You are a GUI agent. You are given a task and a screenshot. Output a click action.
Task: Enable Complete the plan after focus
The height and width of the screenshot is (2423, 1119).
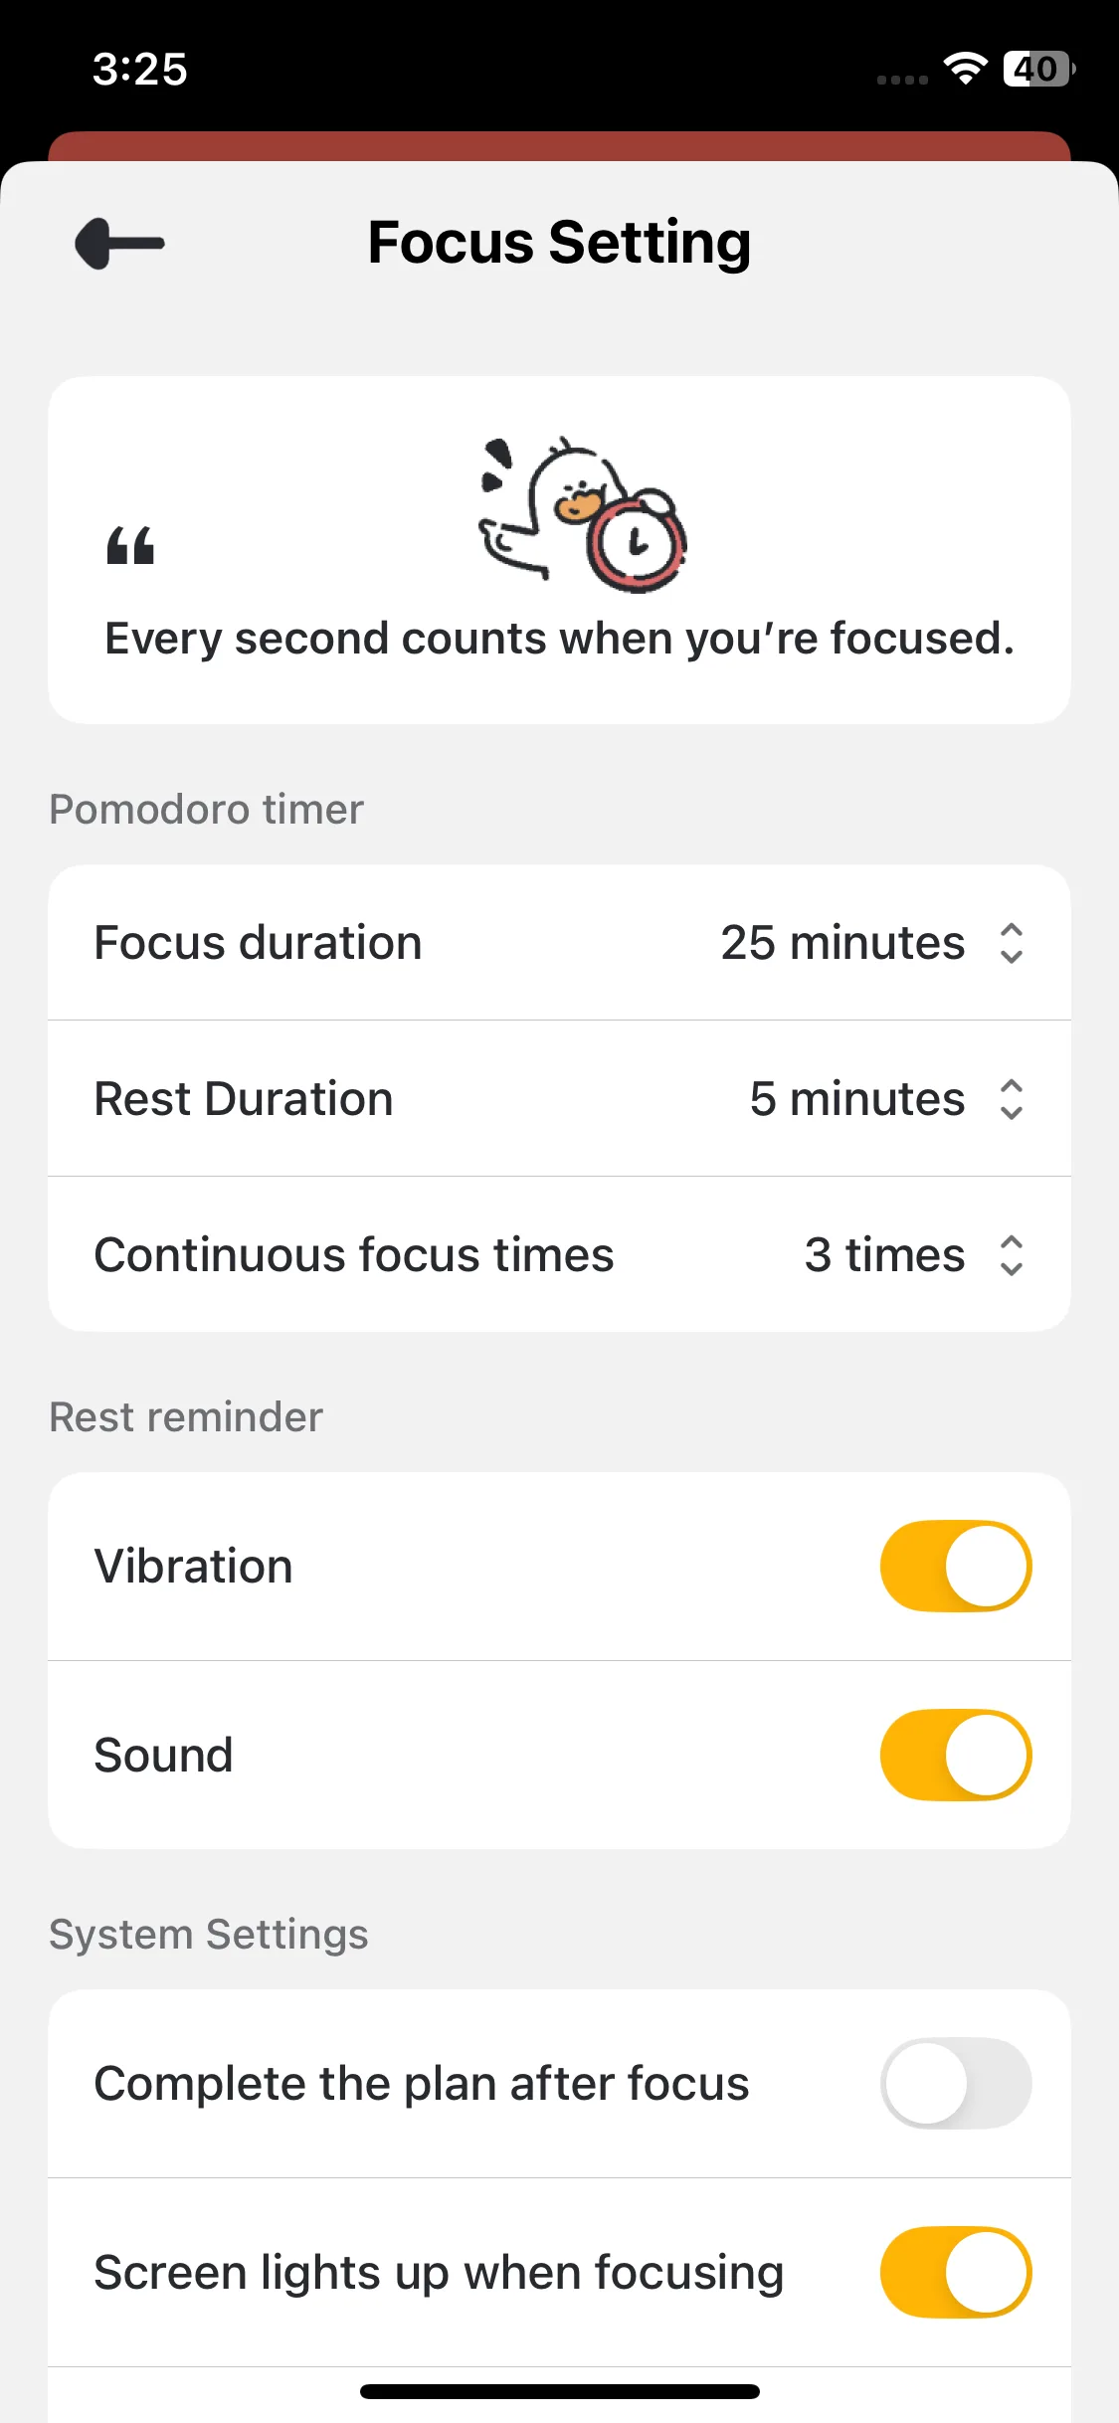[955, 2084]
